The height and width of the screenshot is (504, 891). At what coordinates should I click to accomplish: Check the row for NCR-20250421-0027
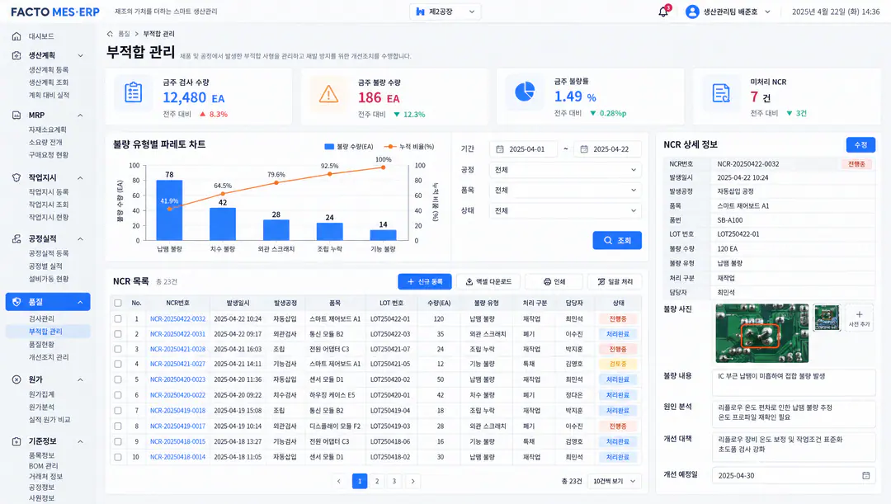tap(118, 364)
